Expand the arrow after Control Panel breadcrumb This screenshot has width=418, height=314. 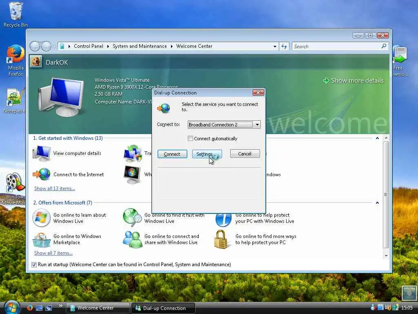tap(108, 47)
